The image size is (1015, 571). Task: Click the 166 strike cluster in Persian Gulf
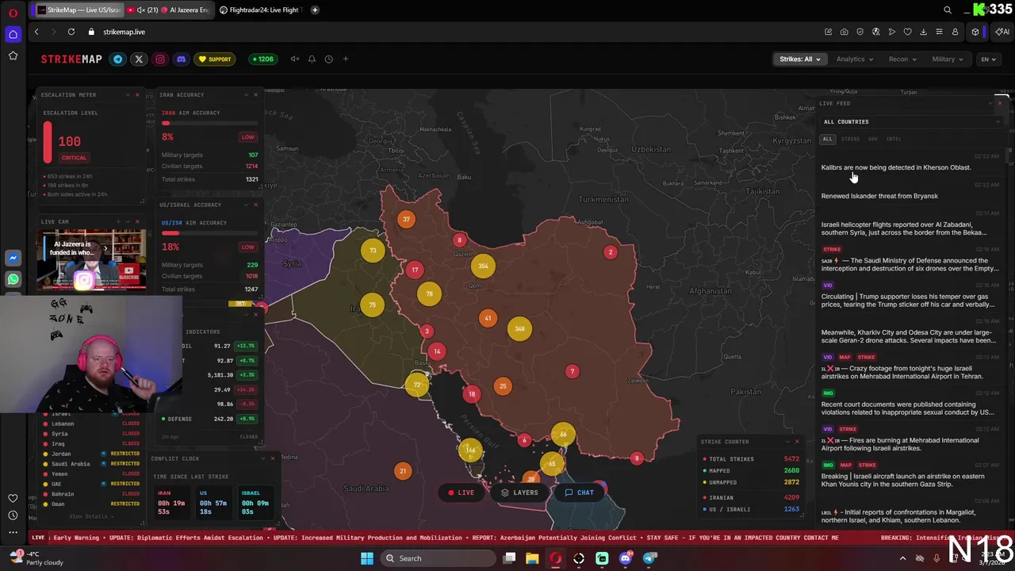tap(470, 450)
